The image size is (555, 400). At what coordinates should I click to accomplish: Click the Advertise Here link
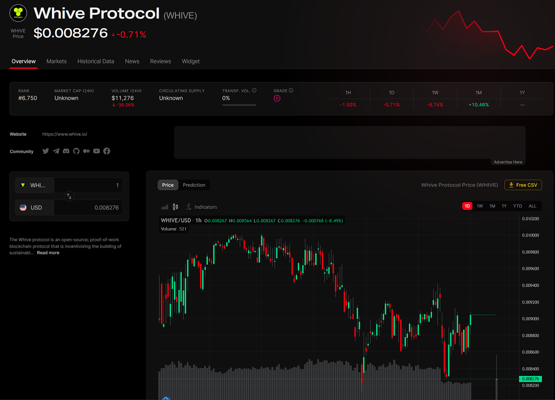tap(508, 162)
